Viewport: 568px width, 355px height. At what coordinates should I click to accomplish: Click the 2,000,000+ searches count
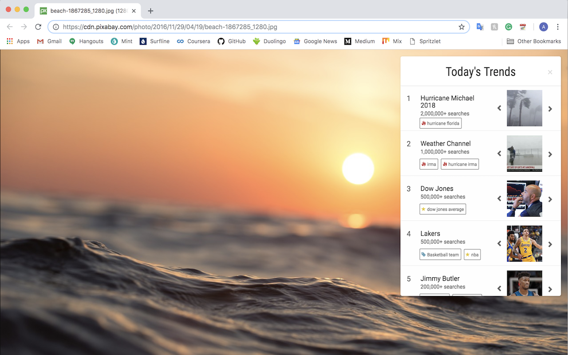click(x=445, y=114)
